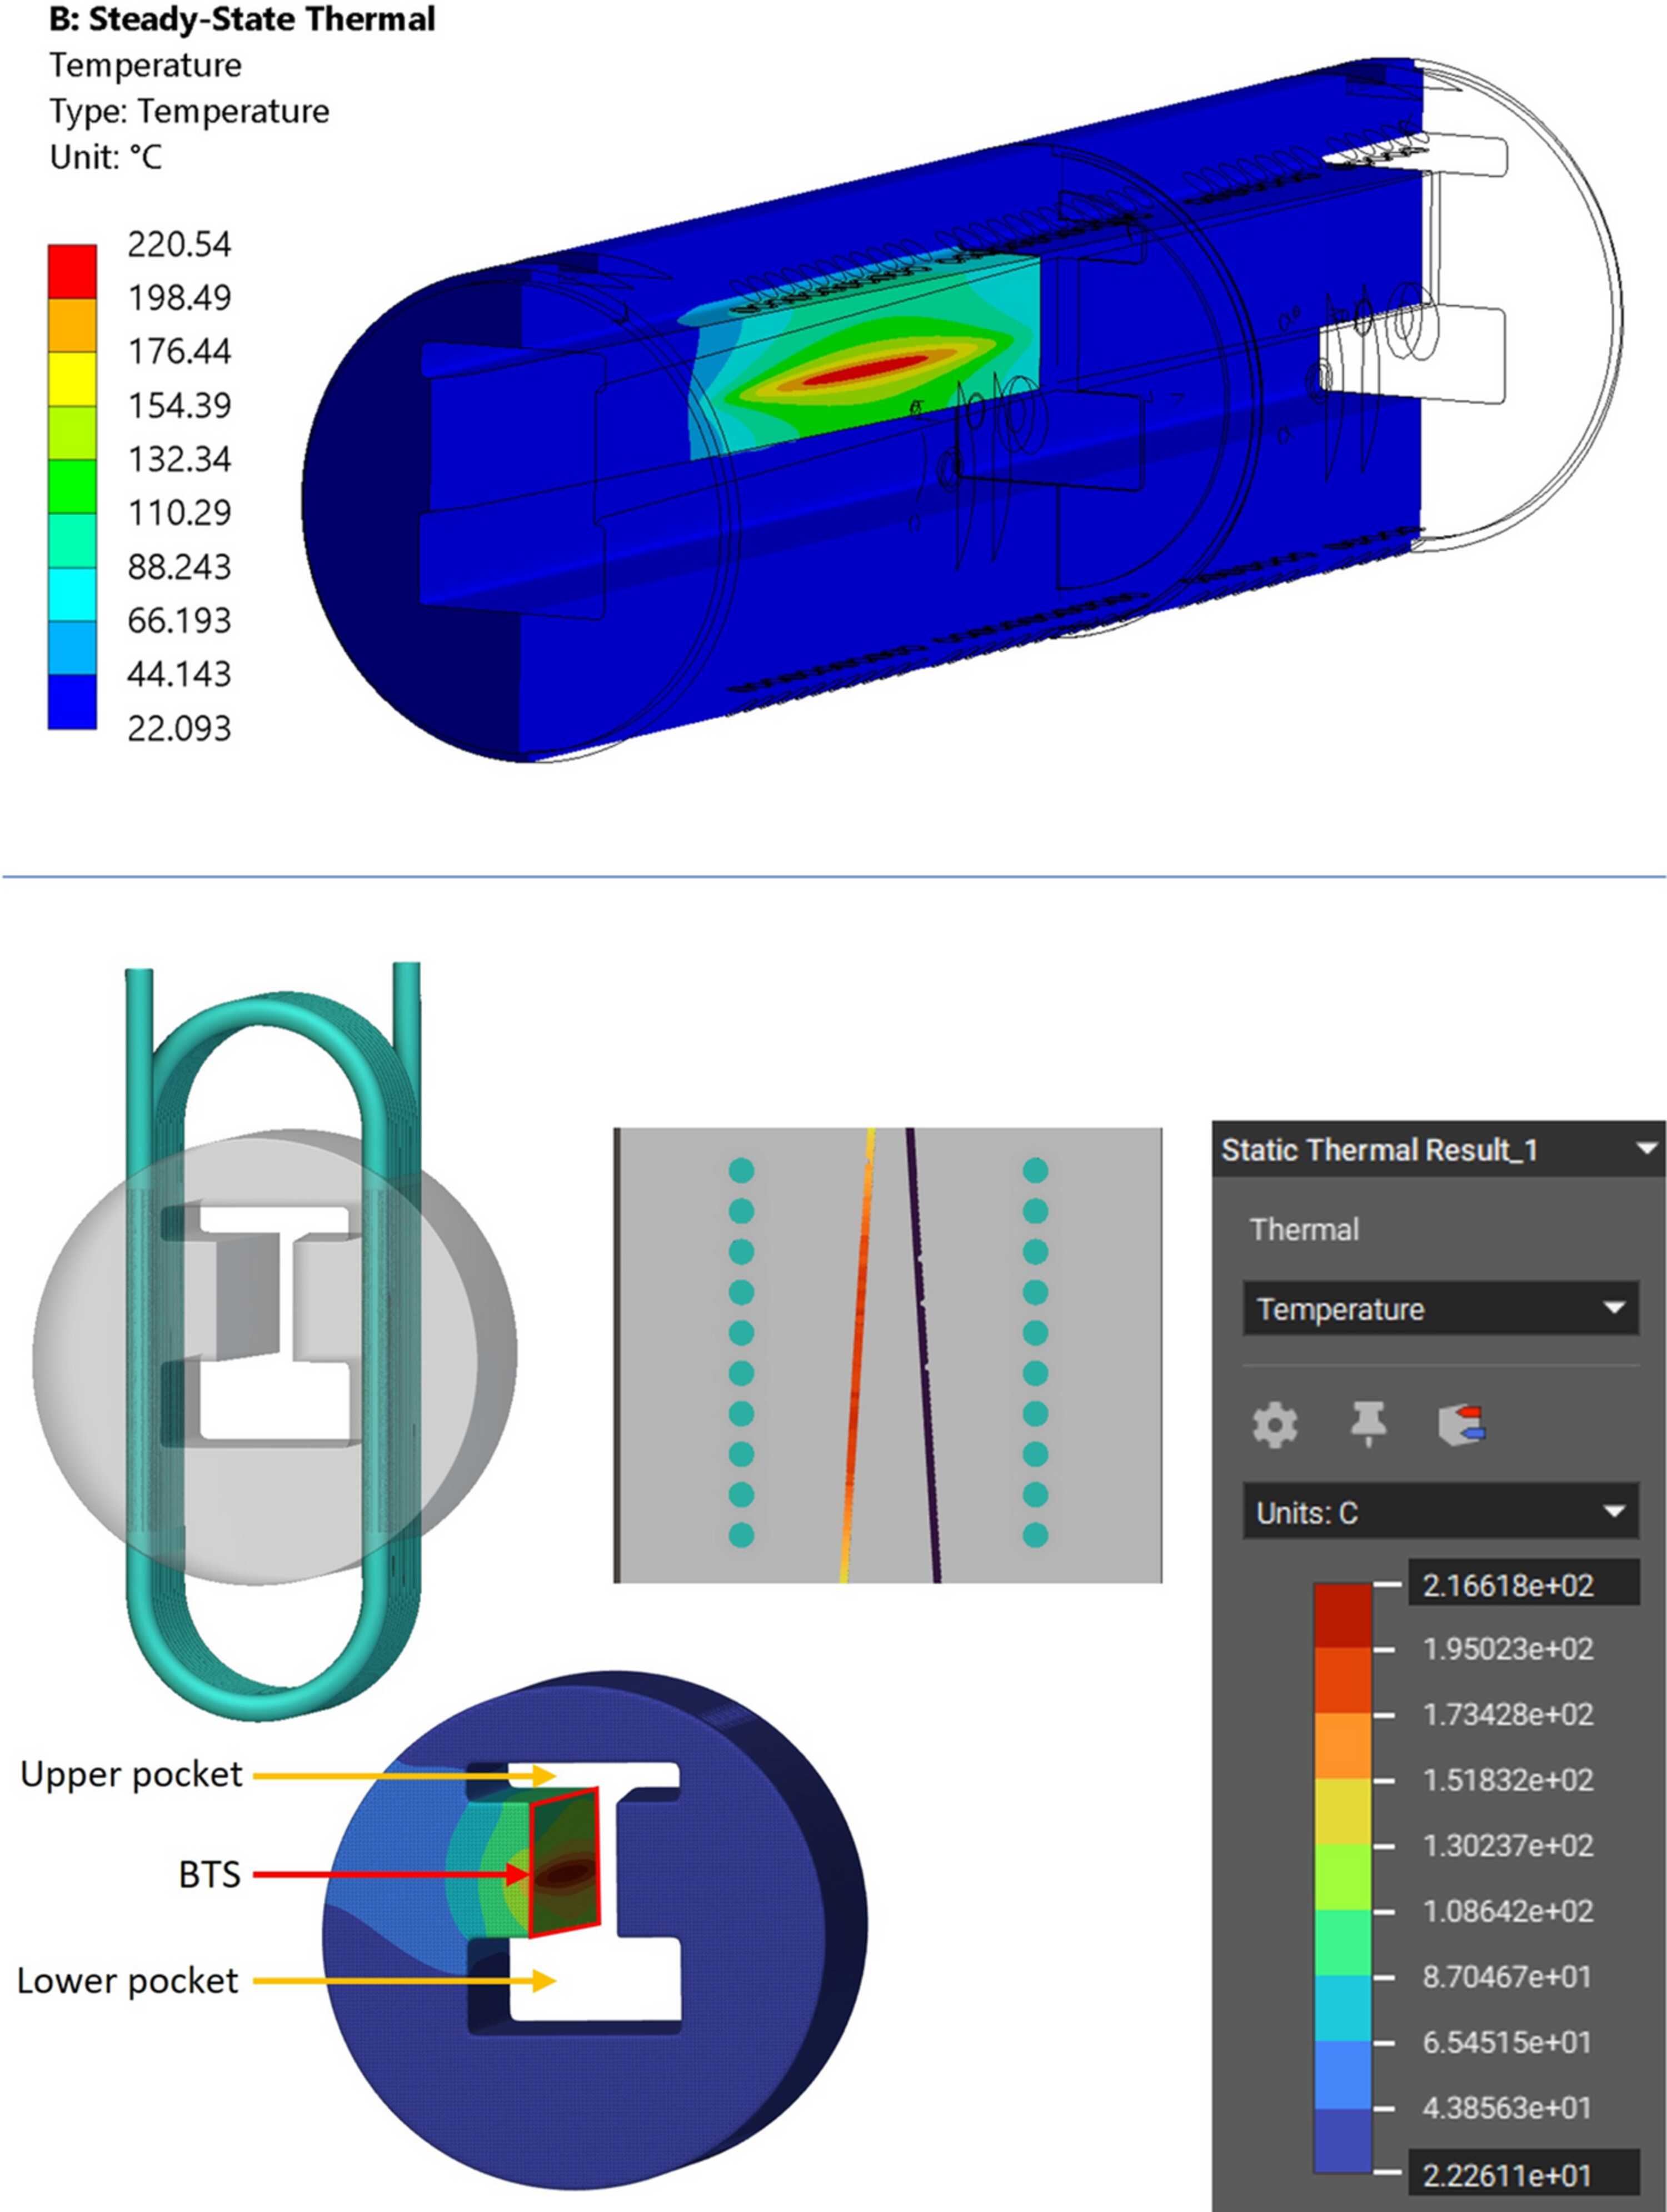The image size is (1667, 2212).
Task: Click the orange heated strip in section view
Action: tap(856, 1355)
